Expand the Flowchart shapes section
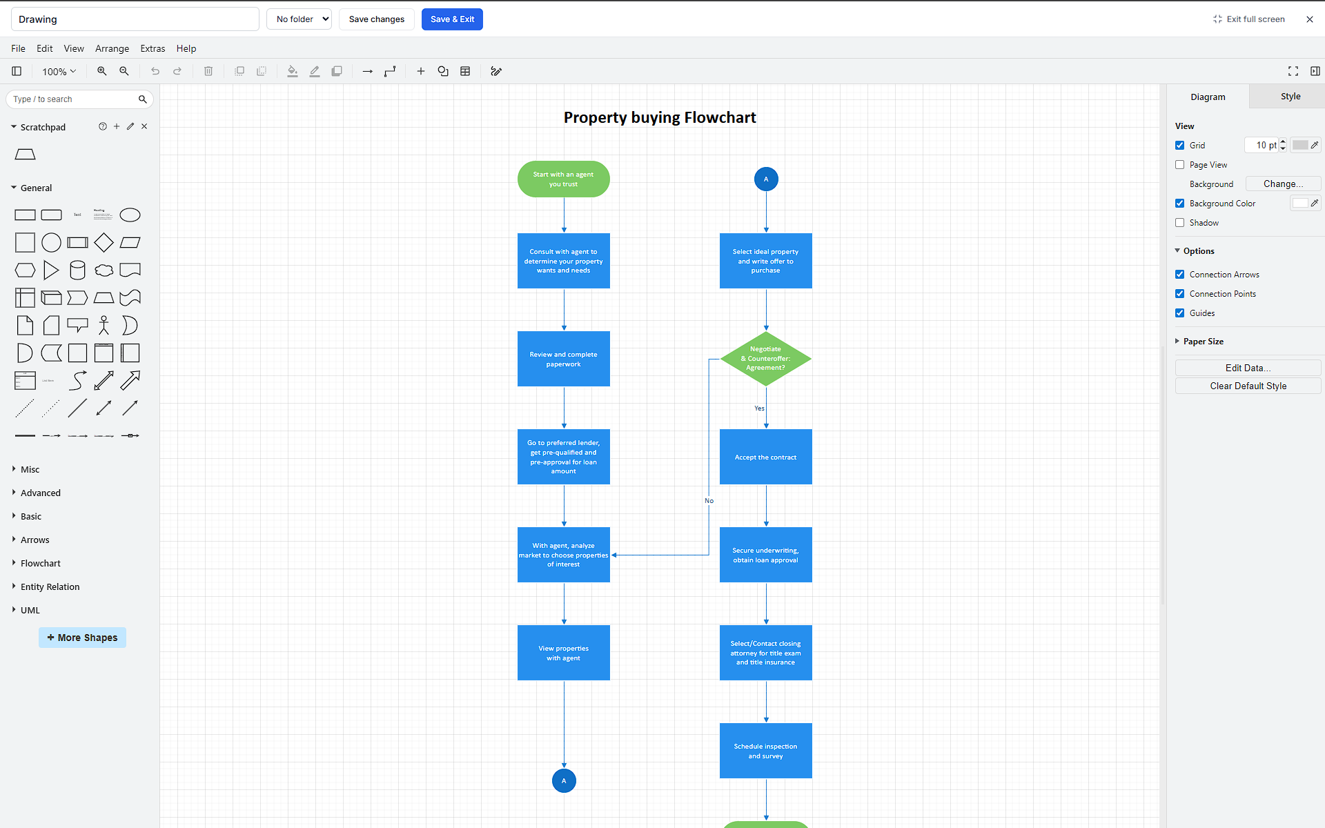1325x828 pixels. click(36, 563)
